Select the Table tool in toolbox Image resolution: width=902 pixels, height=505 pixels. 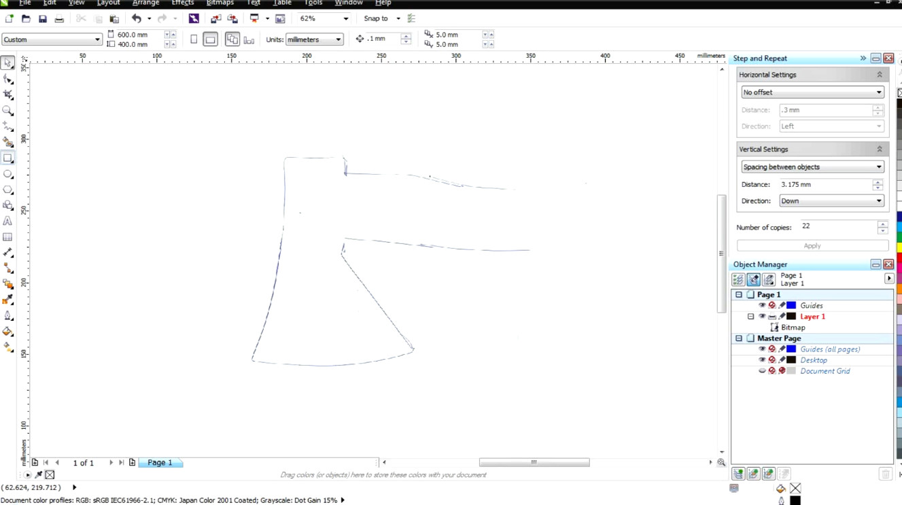click(7, 237)
